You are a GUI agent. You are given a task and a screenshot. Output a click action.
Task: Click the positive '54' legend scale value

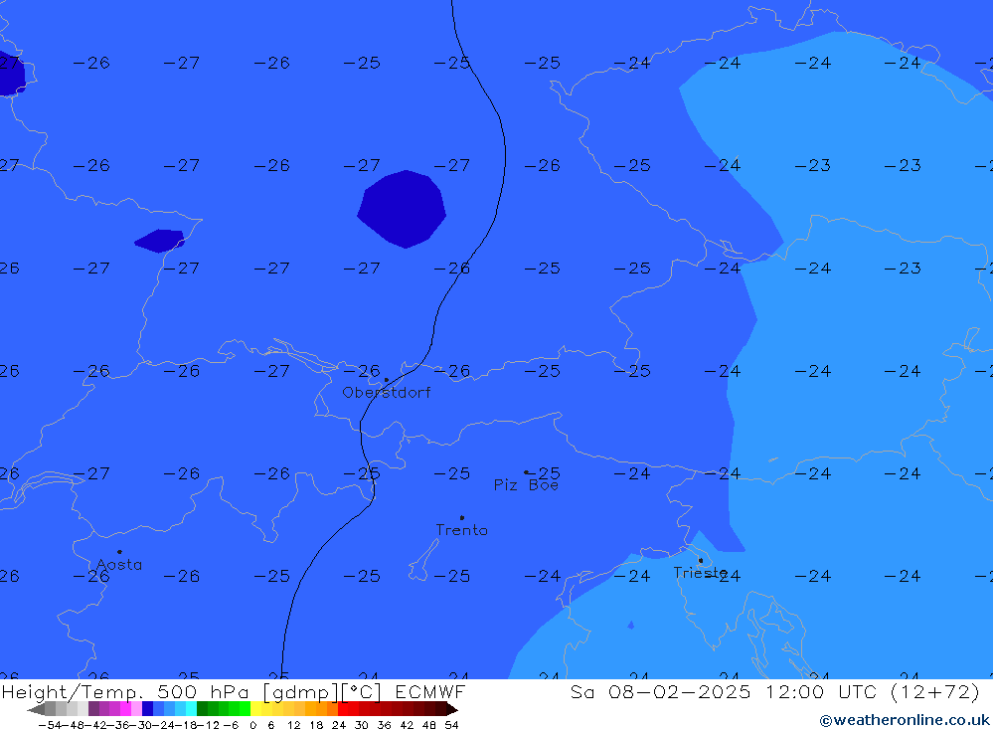tap(451, 725)
